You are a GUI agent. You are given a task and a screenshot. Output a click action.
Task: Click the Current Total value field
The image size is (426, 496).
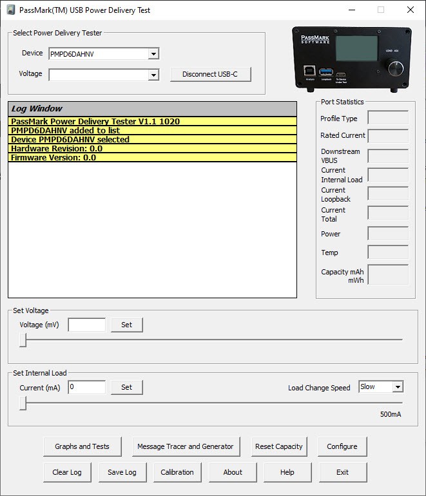pos(388,213)
